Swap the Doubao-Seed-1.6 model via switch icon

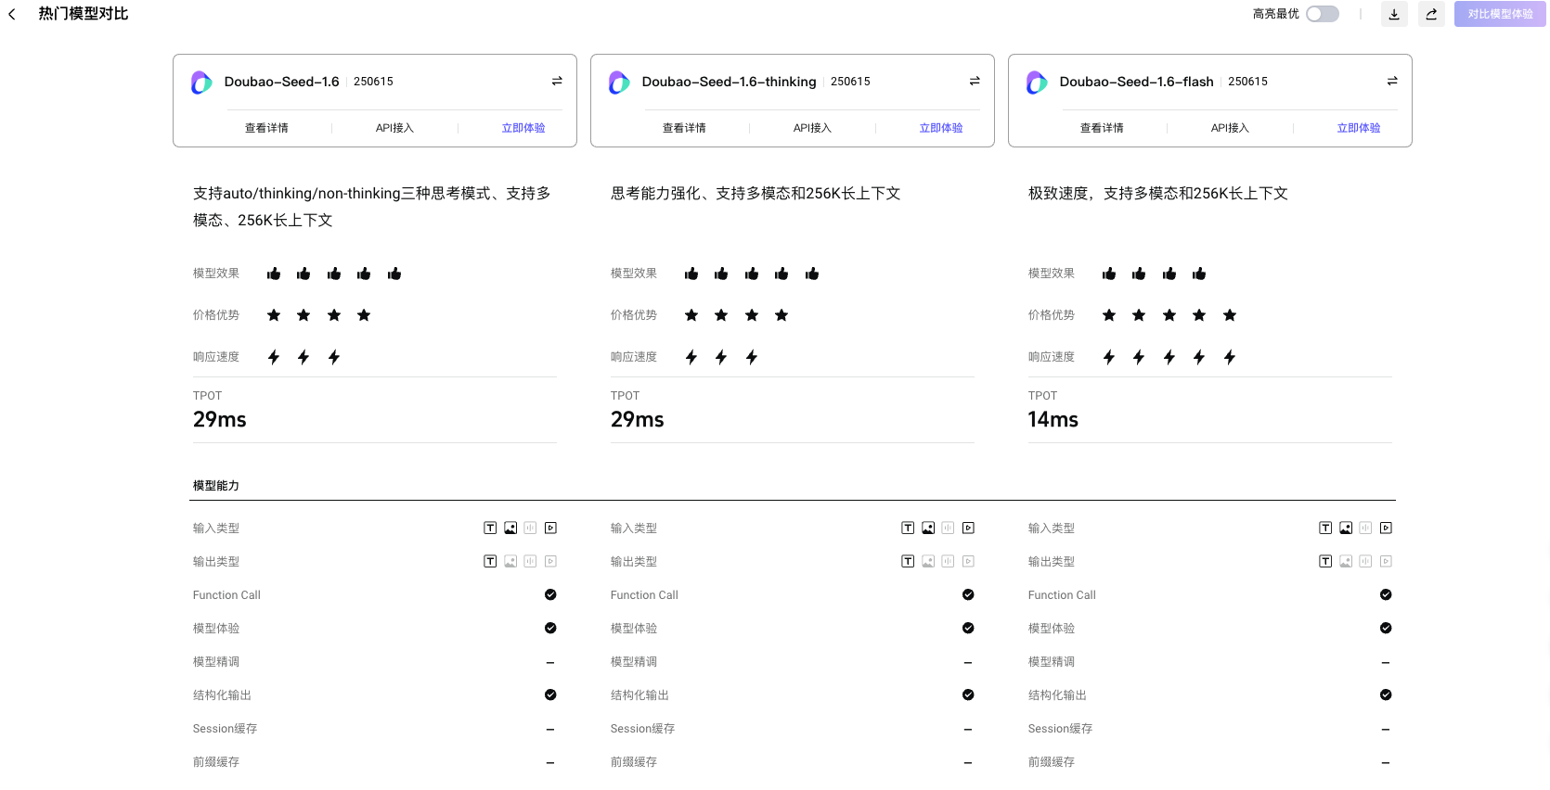tap(557, 82)
